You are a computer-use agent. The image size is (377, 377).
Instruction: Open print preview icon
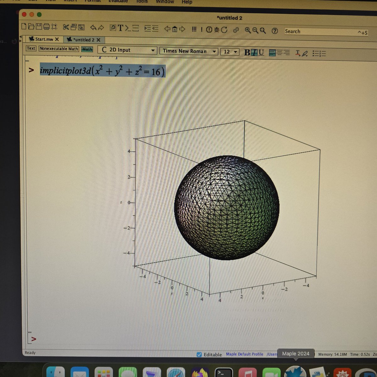coord(54,27)
